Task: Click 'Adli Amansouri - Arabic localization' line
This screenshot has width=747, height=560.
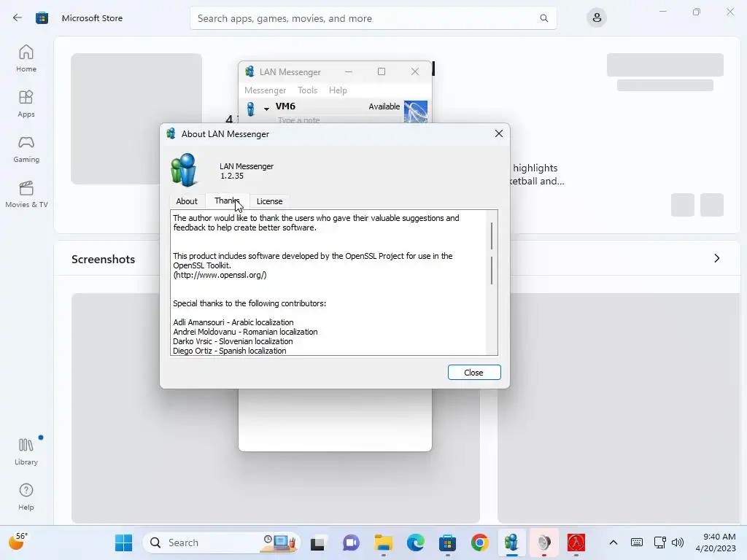Action: click(233, 322)
